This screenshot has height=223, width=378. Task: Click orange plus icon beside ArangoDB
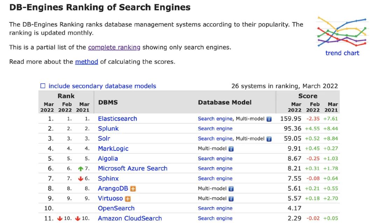click(133, 189)
